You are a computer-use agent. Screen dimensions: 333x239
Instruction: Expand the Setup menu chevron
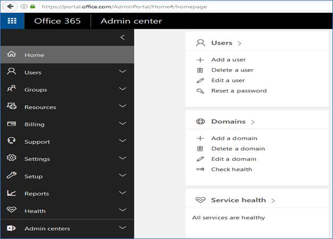coord(122,175)
